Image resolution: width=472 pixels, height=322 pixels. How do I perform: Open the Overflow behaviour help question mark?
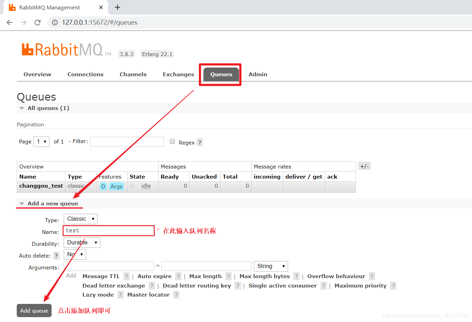[x=372, y=276]
